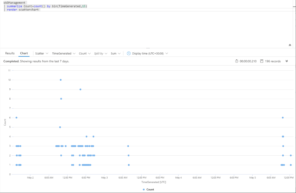Select the Chart tab
Viewport: 296px width, 193px height.
24,53
